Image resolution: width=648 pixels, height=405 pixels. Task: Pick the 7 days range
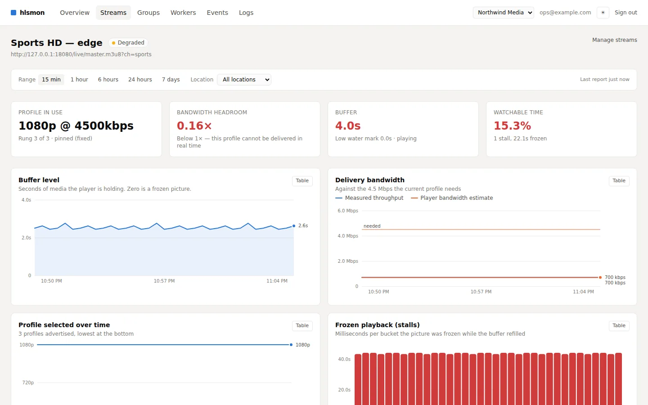point(171,80)
